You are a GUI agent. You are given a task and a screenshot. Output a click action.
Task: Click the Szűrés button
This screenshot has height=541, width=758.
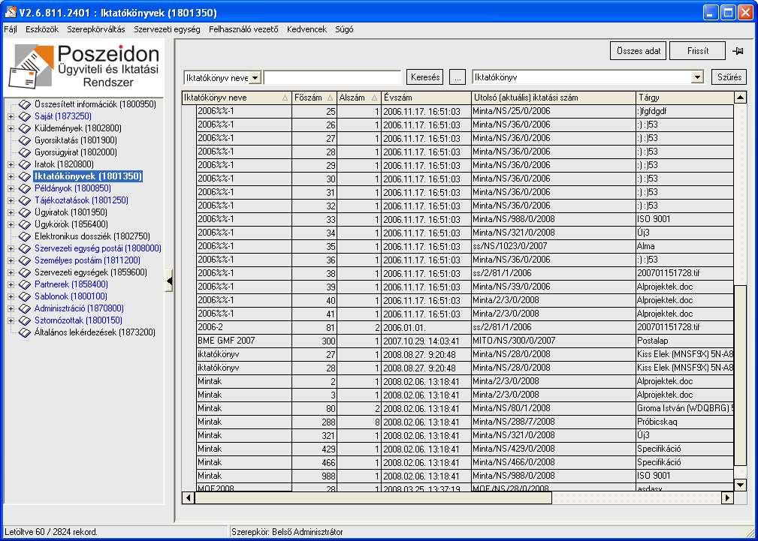click(729, 77)
